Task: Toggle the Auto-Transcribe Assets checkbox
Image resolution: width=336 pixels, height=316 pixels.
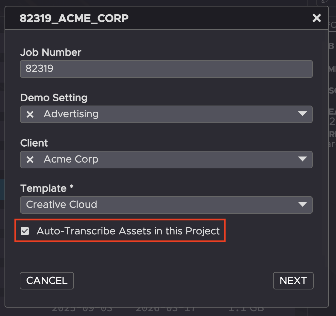Action: pyautogui.click(x=25, y=231)
